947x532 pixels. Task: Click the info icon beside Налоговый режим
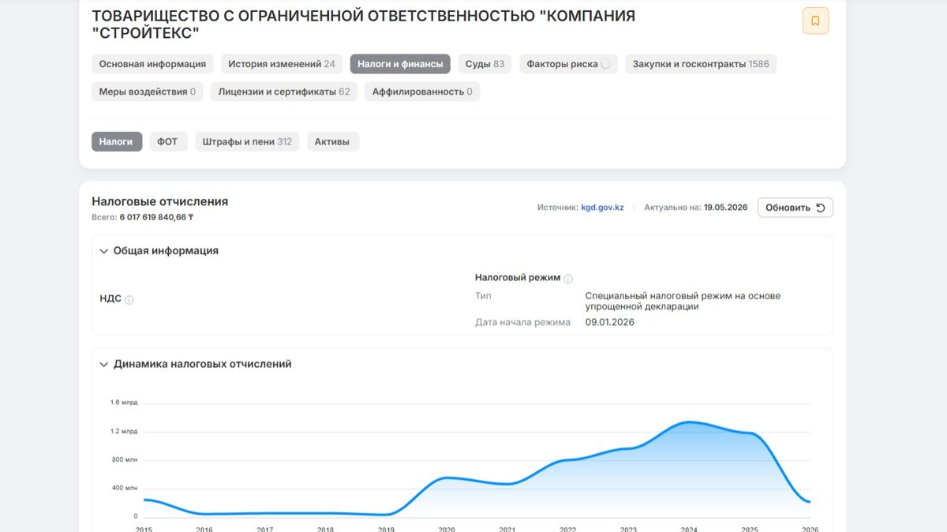568,279
